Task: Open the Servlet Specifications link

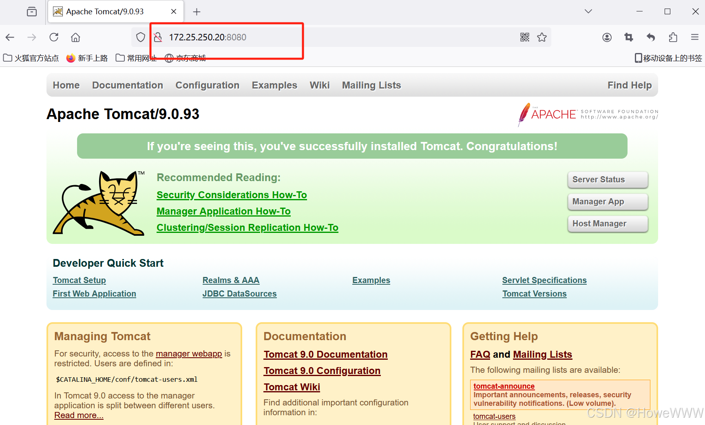Action: tap(544, 280)
